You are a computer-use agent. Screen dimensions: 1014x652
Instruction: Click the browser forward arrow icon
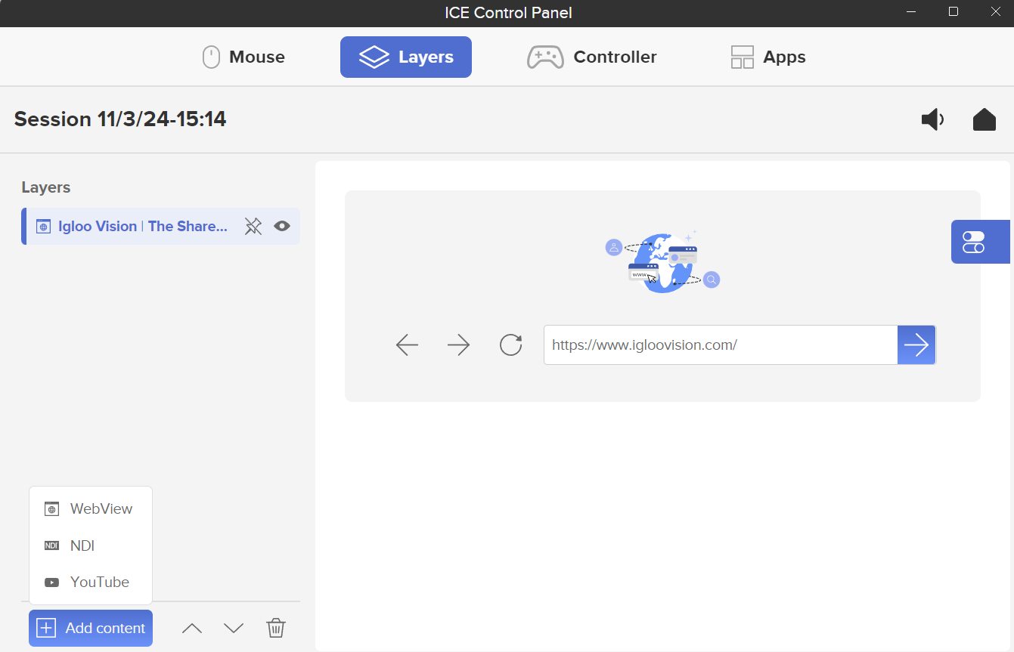458,345
